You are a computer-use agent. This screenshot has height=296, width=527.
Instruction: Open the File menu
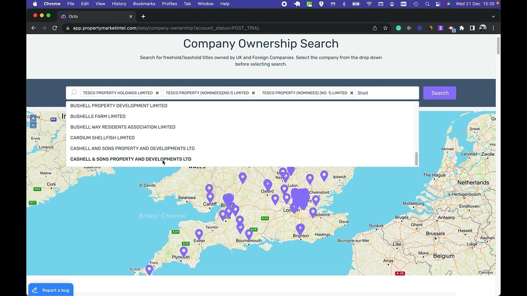pos(71,4)
